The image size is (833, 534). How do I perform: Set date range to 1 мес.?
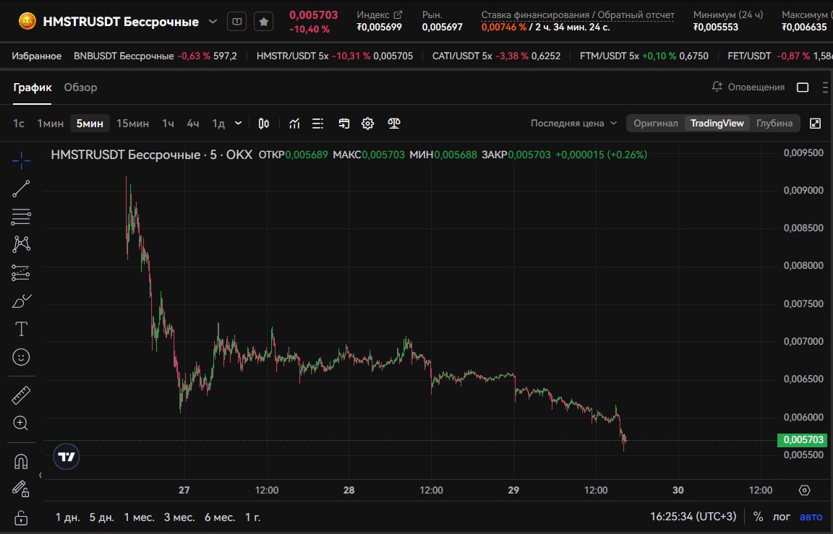coord(139,517)
